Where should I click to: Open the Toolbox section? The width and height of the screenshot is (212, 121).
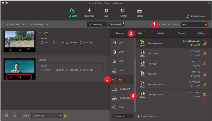coord(139,11)
